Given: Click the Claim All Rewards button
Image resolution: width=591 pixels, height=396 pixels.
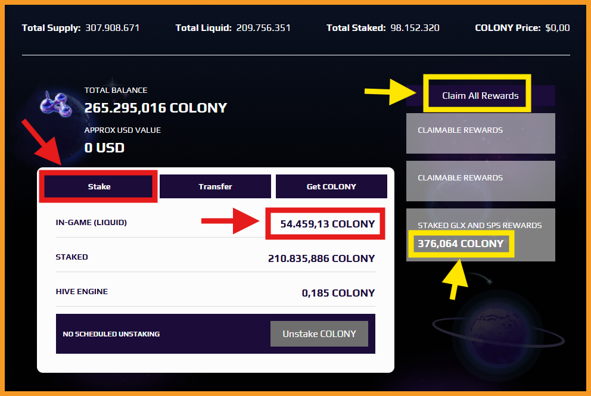Looking at the screenshot, I should pyautogui.click(x=480, y=96).
